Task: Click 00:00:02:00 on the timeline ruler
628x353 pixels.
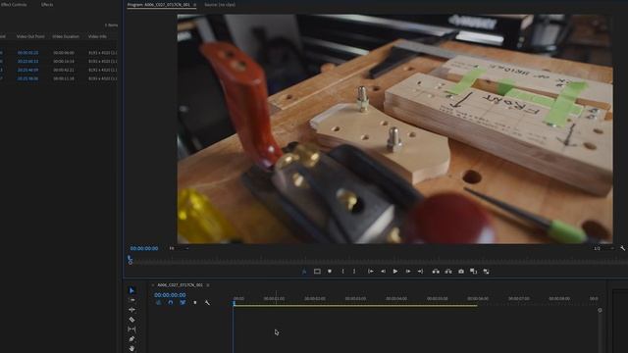Action: point(315,298)
